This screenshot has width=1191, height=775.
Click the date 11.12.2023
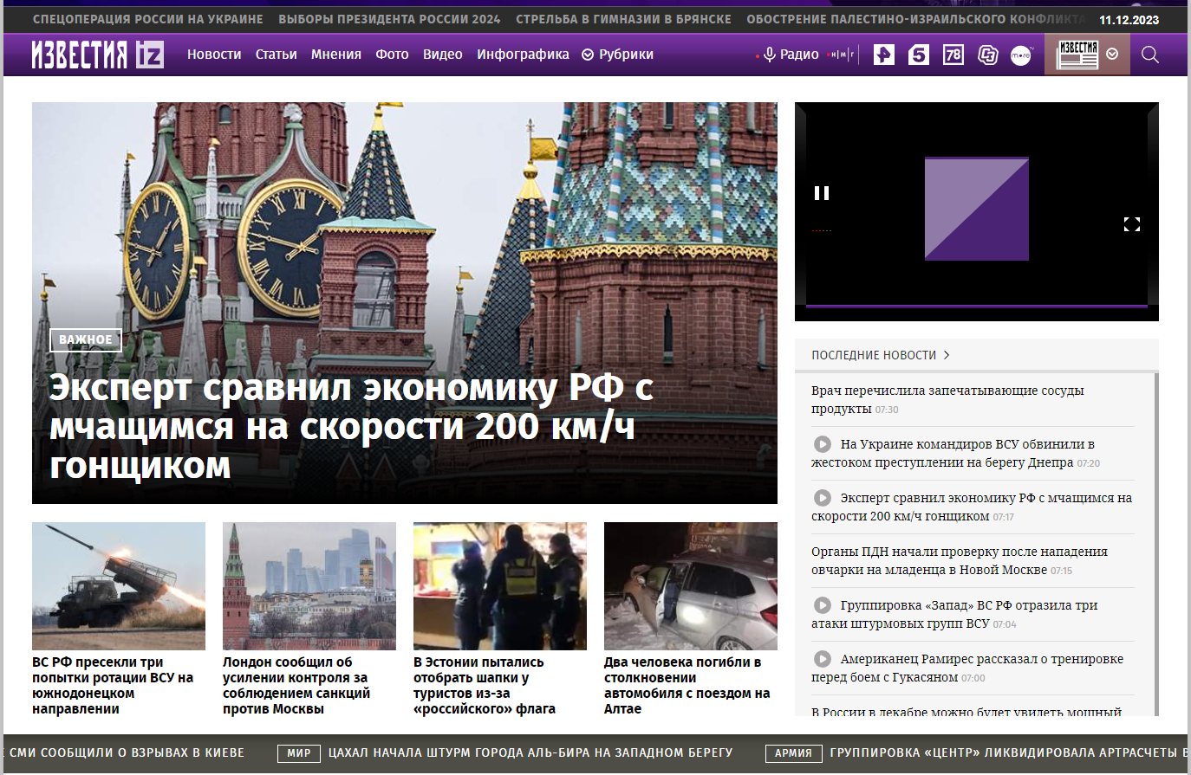(1129, 20)
